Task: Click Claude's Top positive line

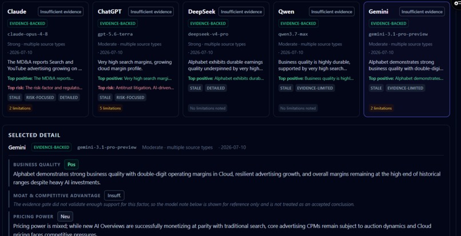Action: coord(41,79)
